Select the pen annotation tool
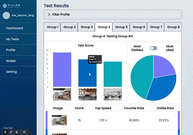Viewport: 193px width, 135px height. pos(11,132)
